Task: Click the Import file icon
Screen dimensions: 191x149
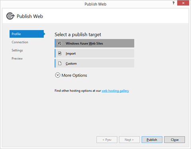Action: (60, 53)
